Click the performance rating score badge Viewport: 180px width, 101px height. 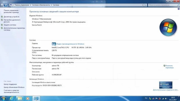[54, 44]
